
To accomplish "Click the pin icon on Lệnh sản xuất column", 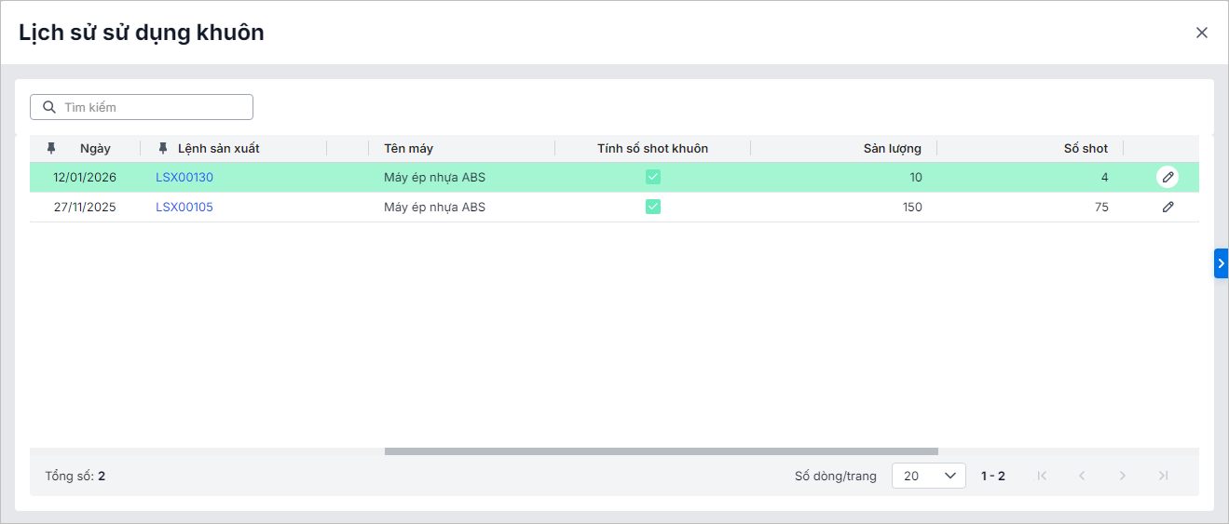I will click(x=163, y=148).
